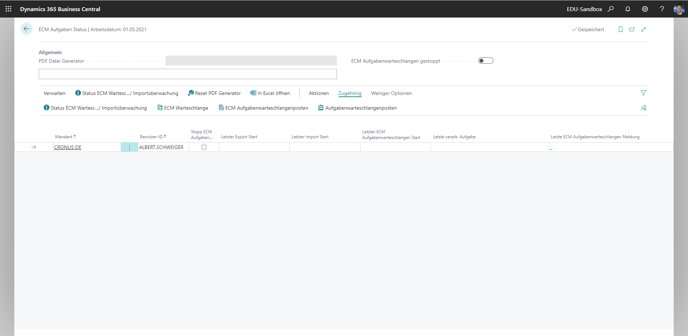This screenshot has width=688, height=336.
Task: Collapse the page with the shrink icon
Action: coord(644,29)
